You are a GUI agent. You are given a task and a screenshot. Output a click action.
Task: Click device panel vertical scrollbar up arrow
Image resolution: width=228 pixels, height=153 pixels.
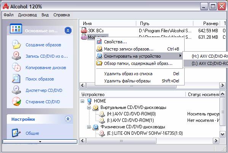tap(222, 94)
